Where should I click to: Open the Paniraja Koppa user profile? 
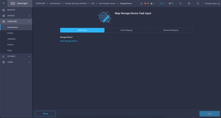tap(212, 3)
